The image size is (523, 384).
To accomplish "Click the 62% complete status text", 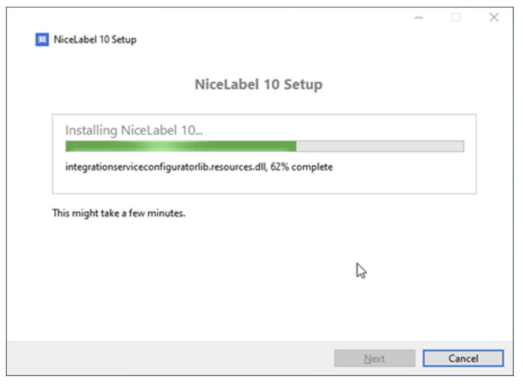I will tap(302, 167).
